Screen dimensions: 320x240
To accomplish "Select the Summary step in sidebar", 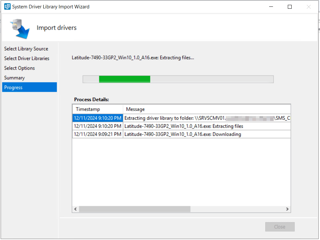I will pos(14,78).
